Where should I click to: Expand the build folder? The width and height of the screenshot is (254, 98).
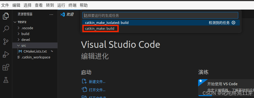[x=18, y=34]
